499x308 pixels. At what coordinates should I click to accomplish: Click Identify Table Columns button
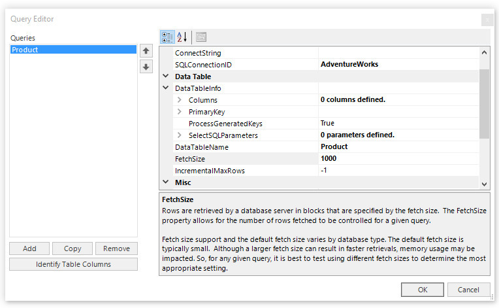[74, 264]
